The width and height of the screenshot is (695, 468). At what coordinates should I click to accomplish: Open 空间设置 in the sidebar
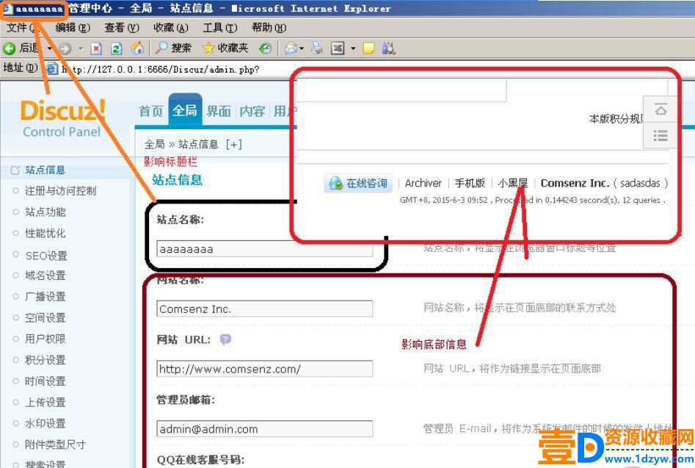[x=45, y=317]
